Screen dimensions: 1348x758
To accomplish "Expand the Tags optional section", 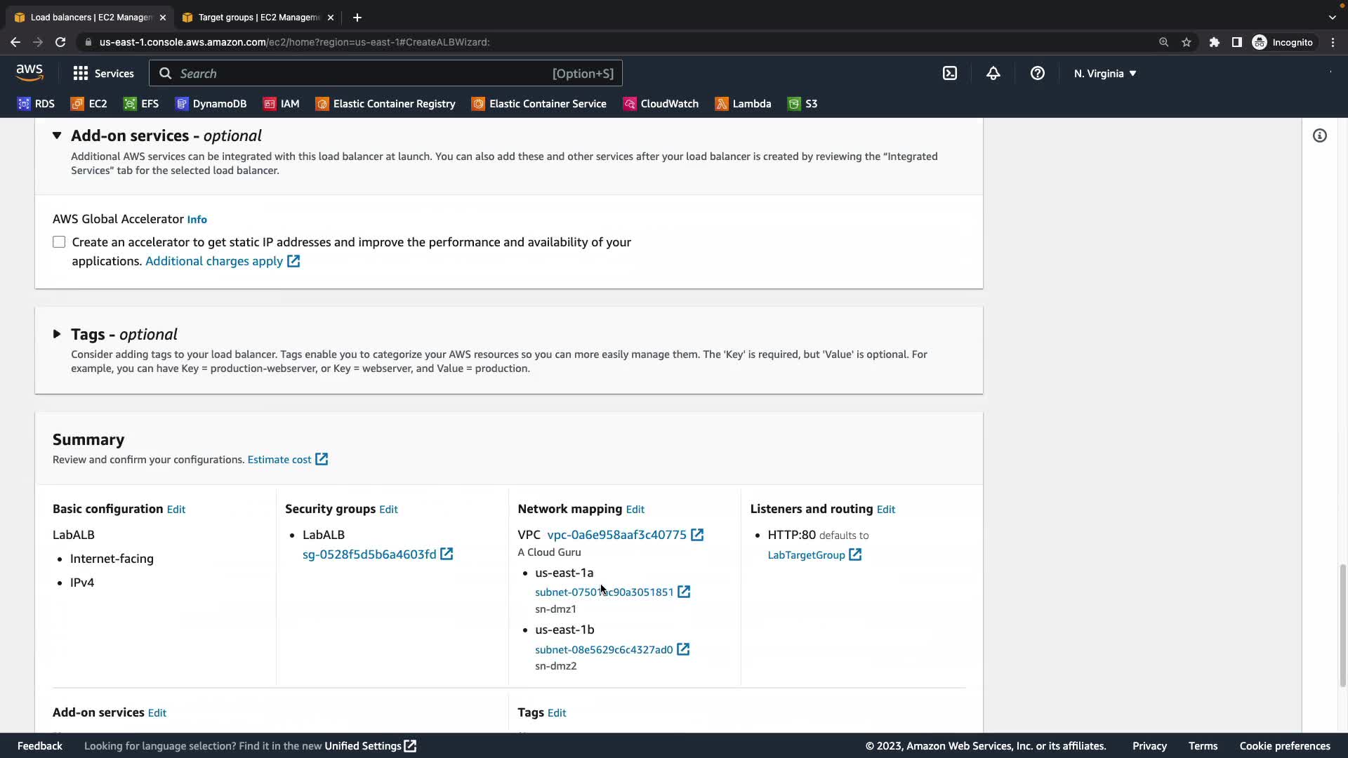I will [57, 334].
